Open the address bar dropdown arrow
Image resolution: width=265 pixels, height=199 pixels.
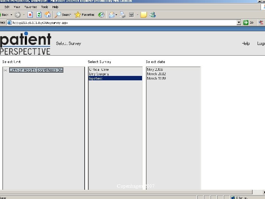(x=239, y=22)
